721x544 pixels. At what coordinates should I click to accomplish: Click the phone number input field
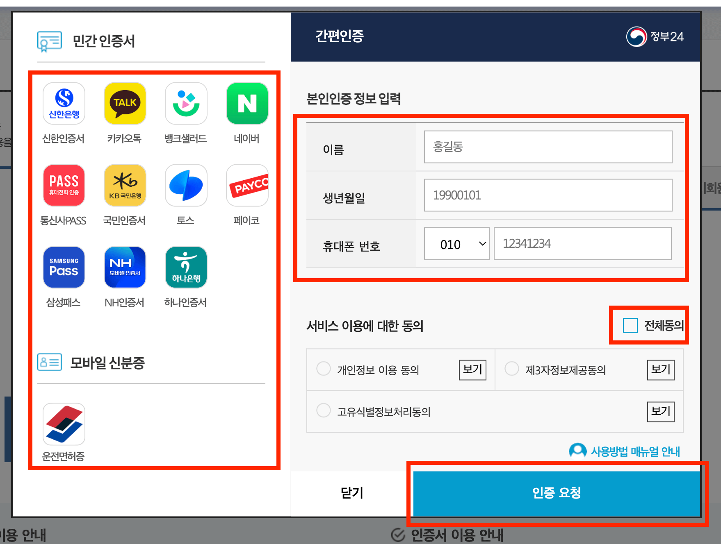click(x=582, y=244)
